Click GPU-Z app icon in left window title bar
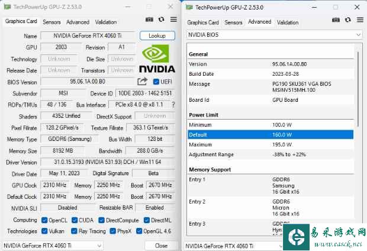The width and height of the screenshot is (367, 251). point(8,7)
